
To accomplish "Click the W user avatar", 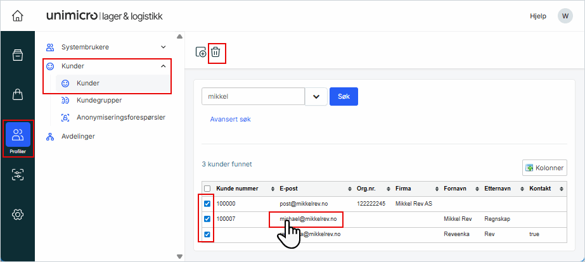I will (565, 16).
